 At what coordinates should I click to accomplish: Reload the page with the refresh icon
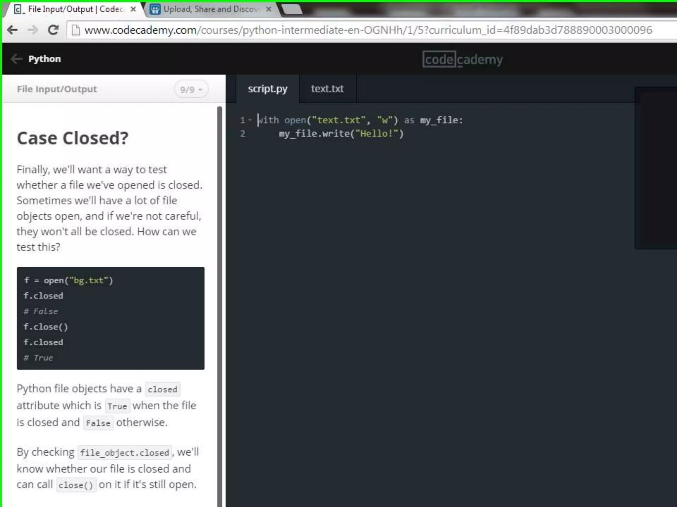coord(53,30)
